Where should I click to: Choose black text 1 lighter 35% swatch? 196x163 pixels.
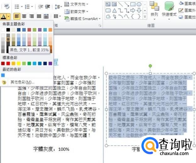8,39
